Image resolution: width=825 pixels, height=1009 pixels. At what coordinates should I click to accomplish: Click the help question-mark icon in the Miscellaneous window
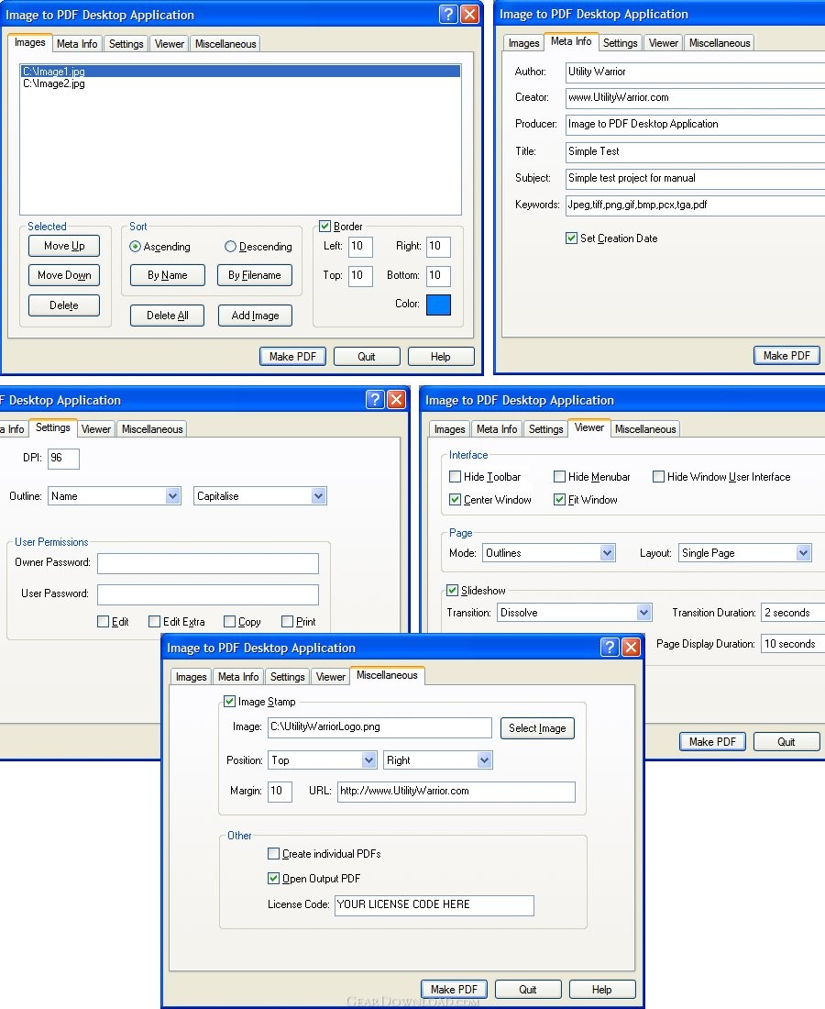pos(610,647)
